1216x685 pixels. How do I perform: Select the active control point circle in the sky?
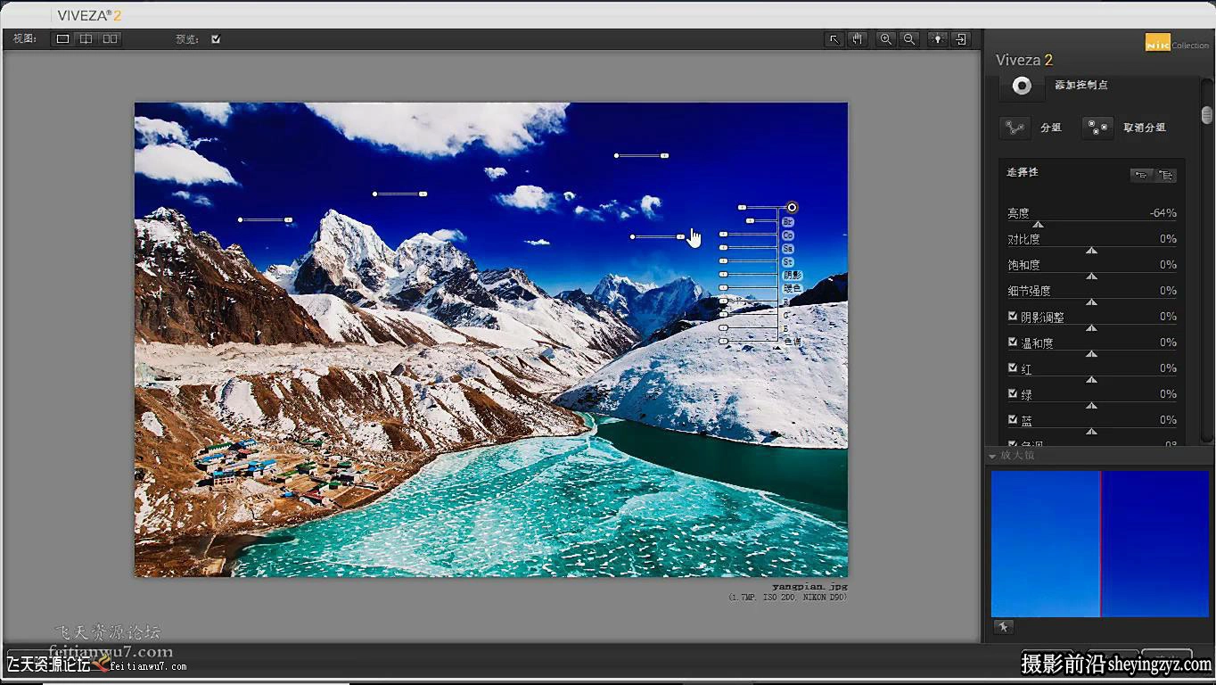pos(792,208)
